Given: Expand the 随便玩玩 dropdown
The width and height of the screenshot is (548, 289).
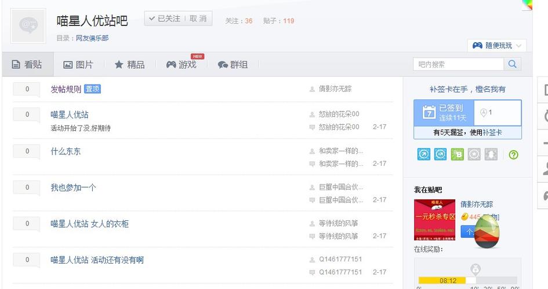Looking at the screenshot, I should tap(496, 46).
